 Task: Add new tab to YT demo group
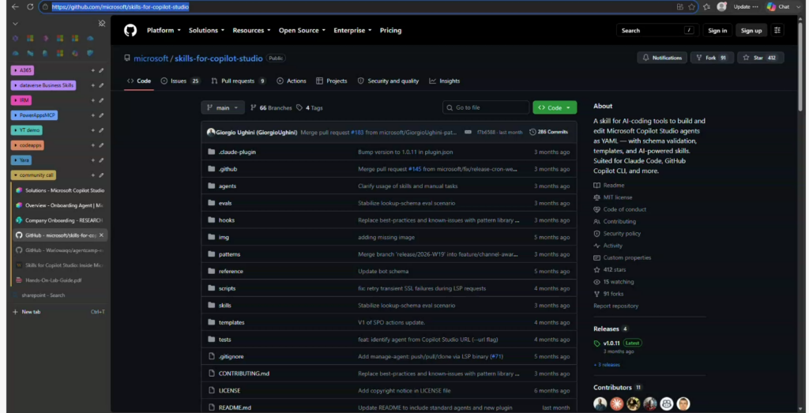93,130
